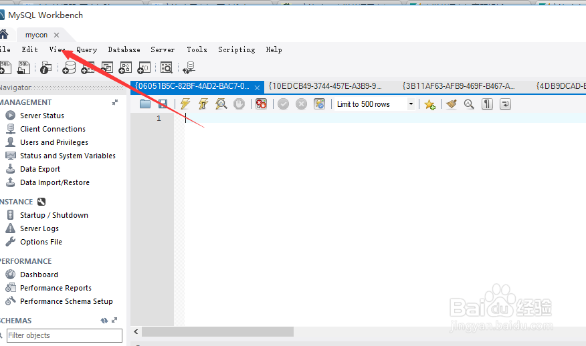Image resolution: width=586 pixels, height=346 pixels.
Task: Open the inspector for selected object
Action: pyautogui.click(x=45, y=67)
